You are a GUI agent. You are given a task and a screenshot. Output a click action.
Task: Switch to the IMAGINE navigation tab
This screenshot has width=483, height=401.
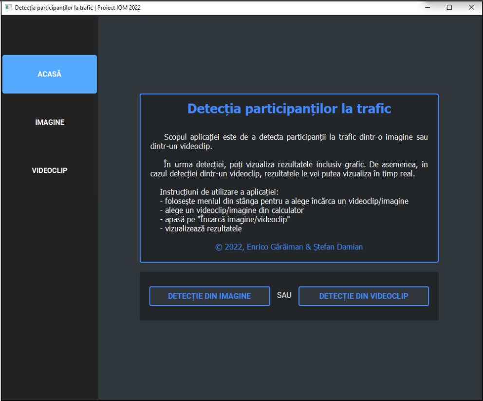coord(49,122)
